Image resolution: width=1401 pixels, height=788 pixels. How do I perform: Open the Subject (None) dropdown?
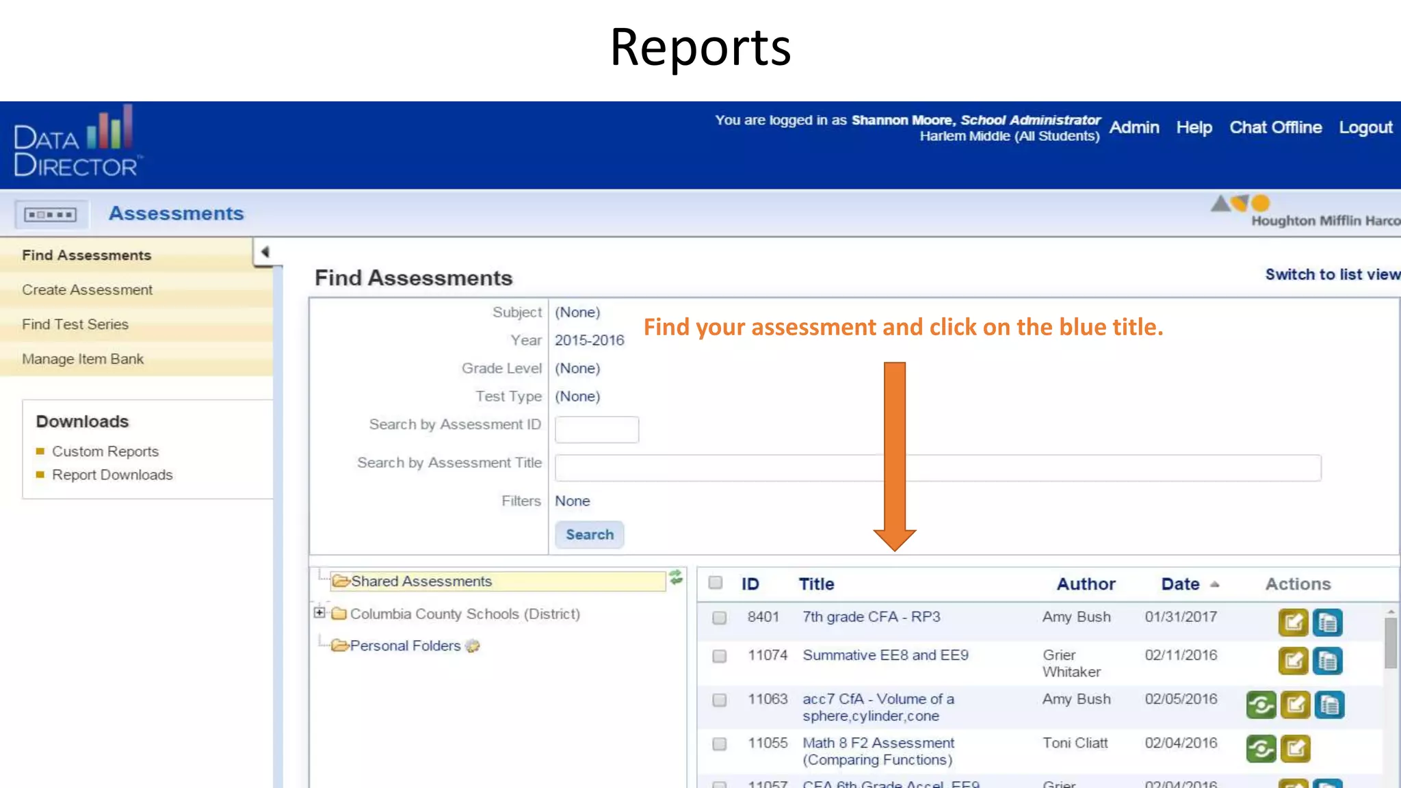point(577,313)
